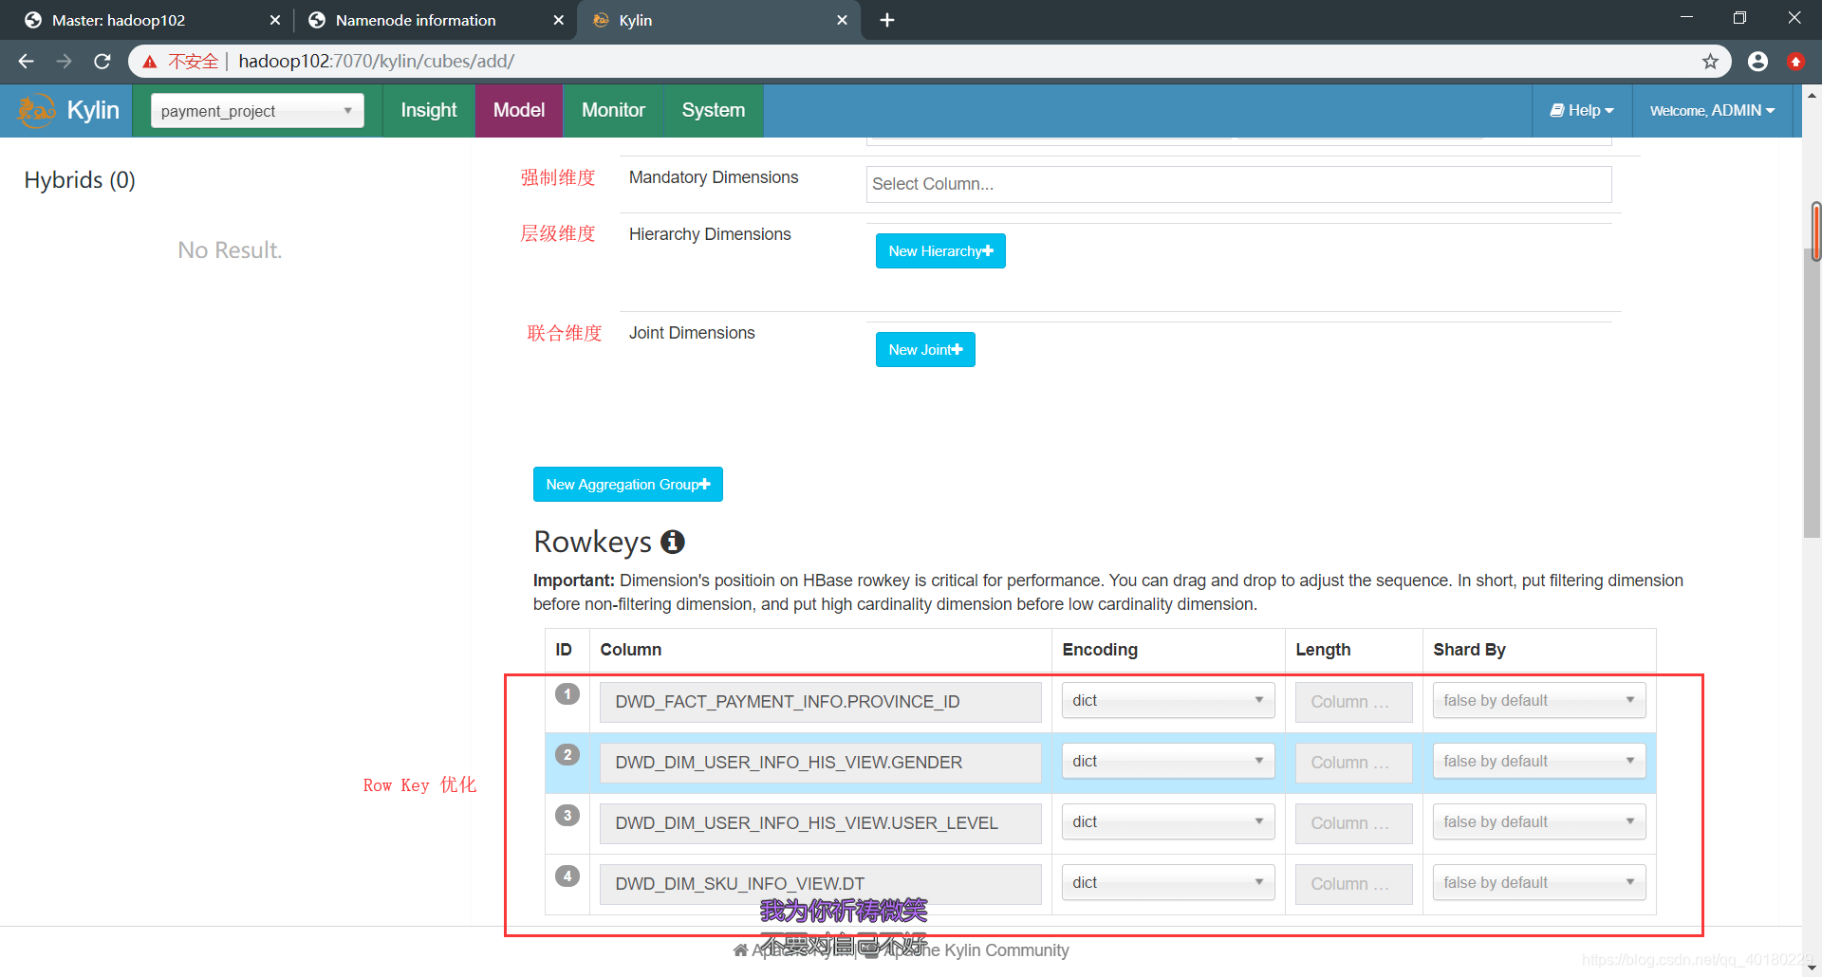Click row ID badge 2

click(567, 755)
